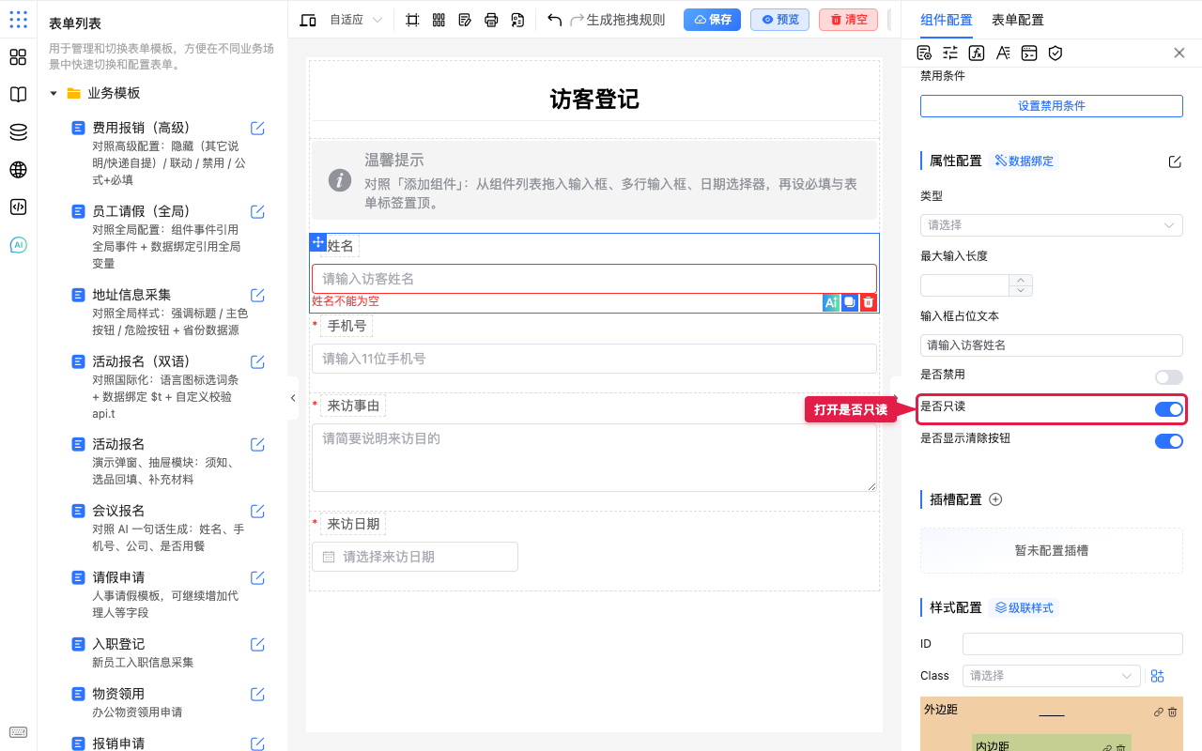Click the 请选择来访日期 date picker field
The height and width of the screenshot is (751, 1202).
pos(415,557)
